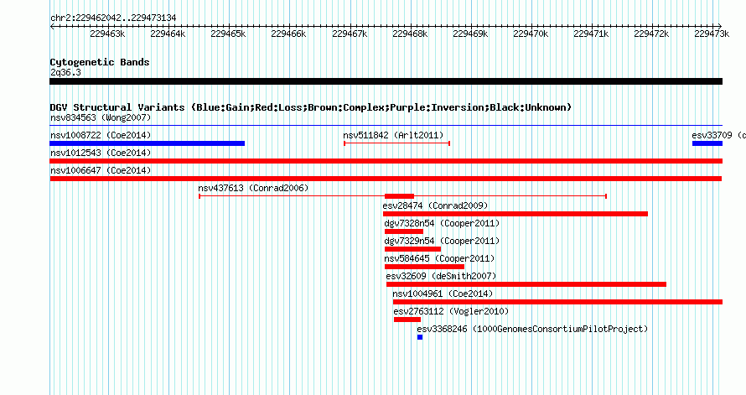Click the 229471k ruler tick label
Image resolution: width=746 pixels, height=395 pixels.
pyautogui.click(x=592, y=34)
